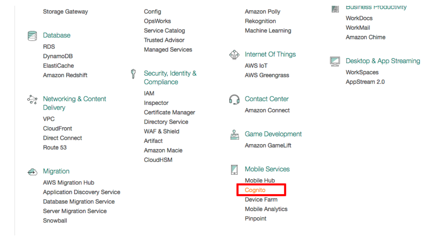This screenshot has height=248, width=442.
Task: Open Amazon GameLift link
Action: click(268, 146)
